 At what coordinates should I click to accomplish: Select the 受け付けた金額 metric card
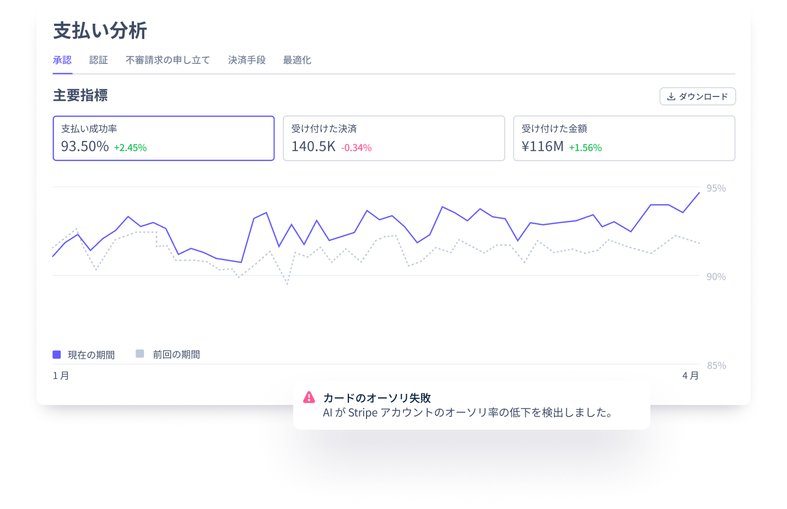point(624,138)
